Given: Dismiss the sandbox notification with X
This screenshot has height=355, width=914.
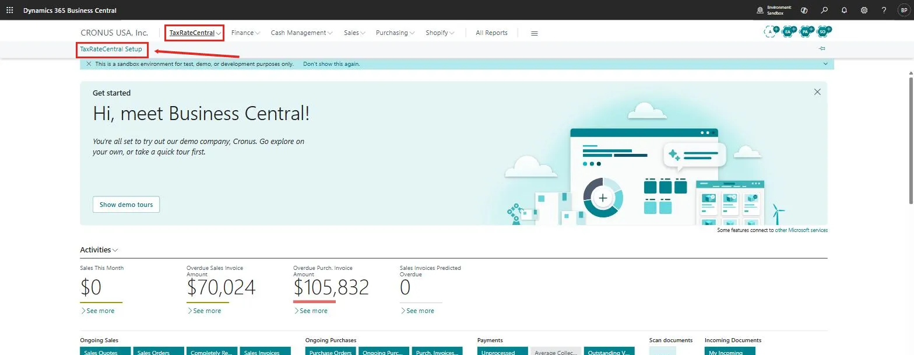Looking at the screenshot, I should pyautogui.click(x=89, y=64).
